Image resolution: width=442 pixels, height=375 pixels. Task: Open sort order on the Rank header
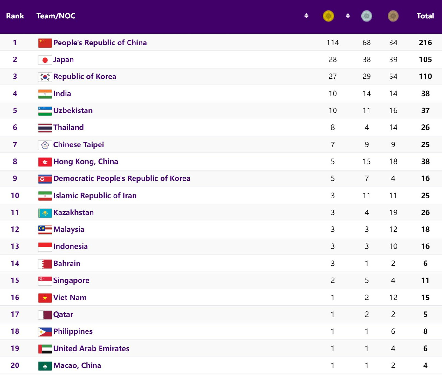coord(15,16)
